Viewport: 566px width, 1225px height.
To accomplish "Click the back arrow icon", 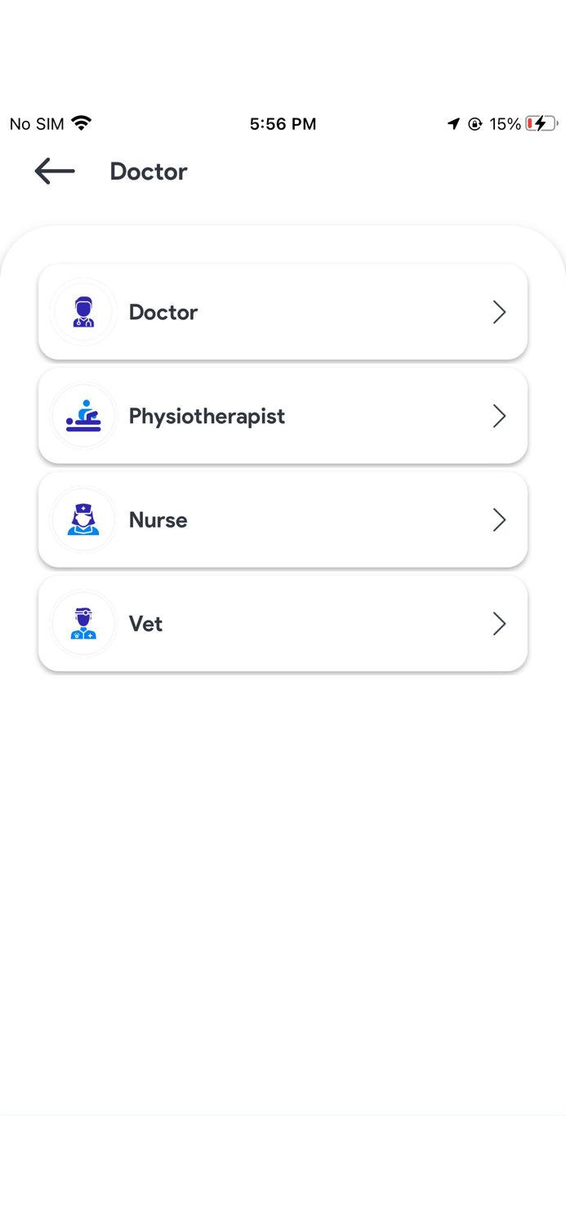I will [54, 171].
